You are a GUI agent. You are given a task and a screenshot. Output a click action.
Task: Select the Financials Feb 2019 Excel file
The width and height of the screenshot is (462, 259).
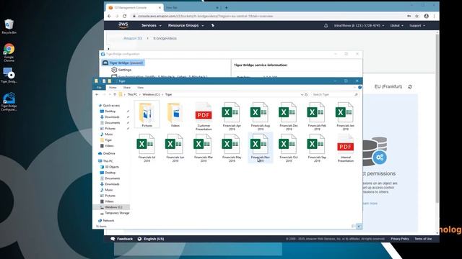[317, 116]
